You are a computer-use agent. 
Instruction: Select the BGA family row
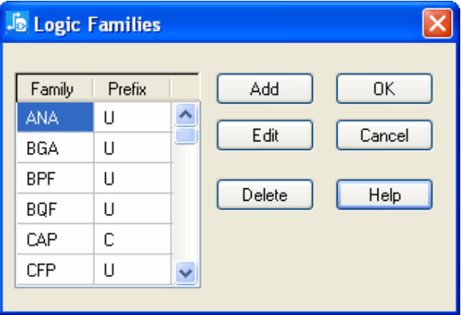coord(94,147)
